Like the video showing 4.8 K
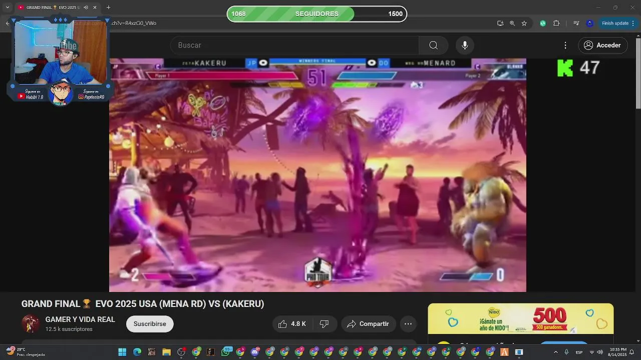The height and width of the screenshot is (360, 641). click(x=292, y=324)
